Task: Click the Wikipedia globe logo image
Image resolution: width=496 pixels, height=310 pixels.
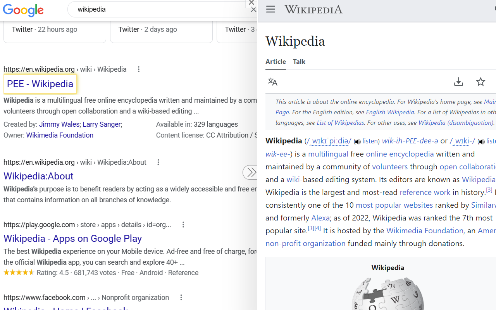Action: tap(387, 293)
